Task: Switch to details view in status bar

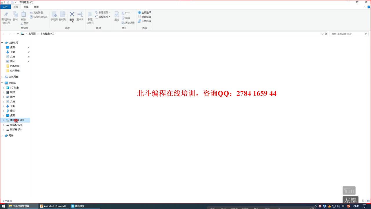Action: click(x=364, y=201)
